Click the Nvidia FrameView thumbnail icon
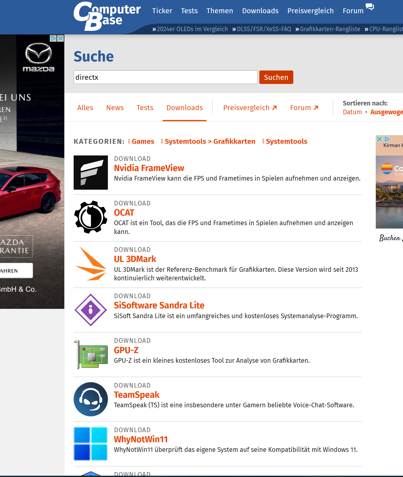403x477 pixels. (91, 173)
